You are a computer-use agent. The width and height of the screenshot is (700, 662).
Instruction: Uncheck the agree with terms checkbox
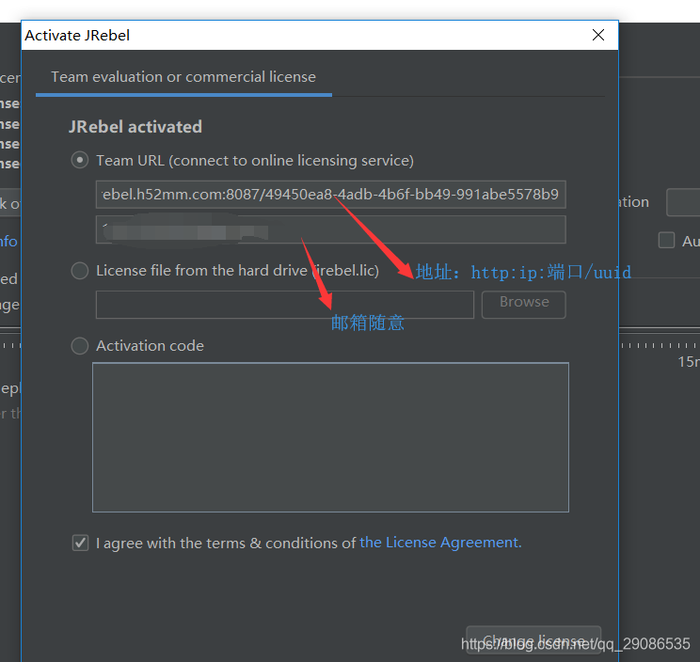coord(80,543)
